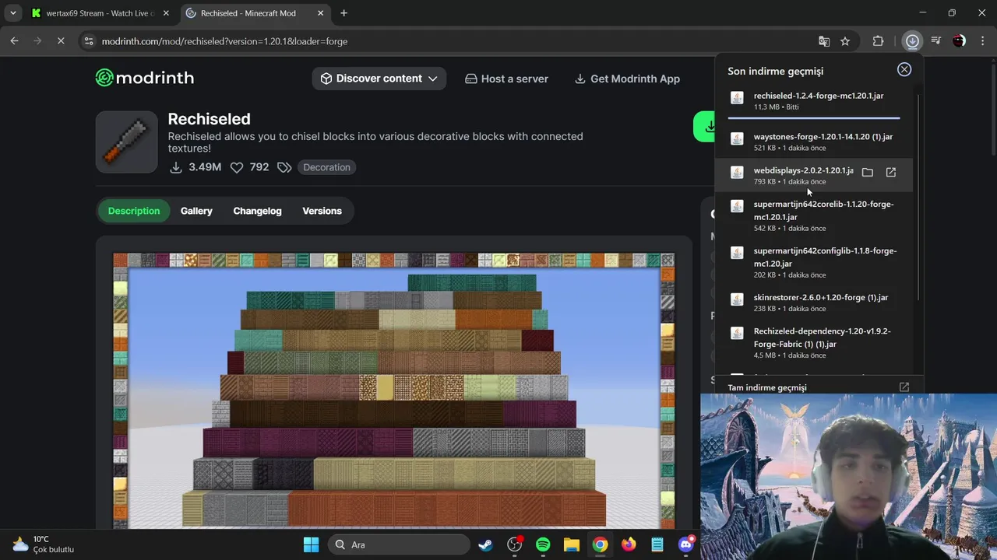The width and height of the screenshot is (997, 560).
Task: Open webdisplays jar with external icon
Action: pos(891,173)
